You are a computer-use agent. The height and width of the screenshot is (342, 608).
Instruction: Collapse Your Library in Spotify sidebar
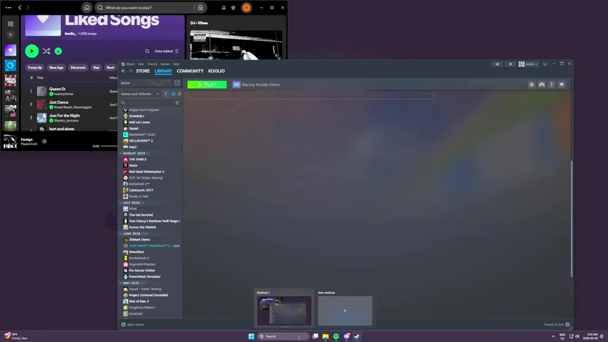click(x=10, y=24)
